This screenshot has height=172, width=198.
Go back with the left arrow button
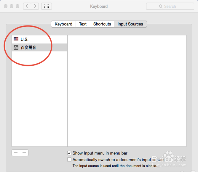[x=27, y=6]
